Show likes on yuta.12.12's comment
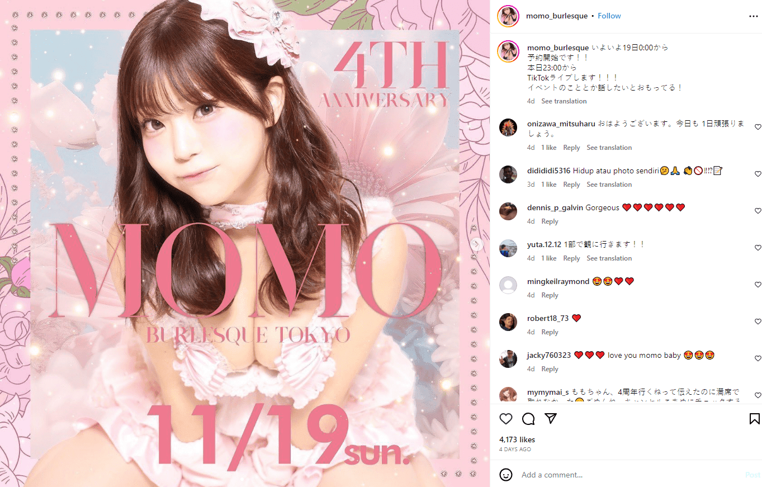Image resolution: width=762 pixels, height=487 pixels. (549, 258)
